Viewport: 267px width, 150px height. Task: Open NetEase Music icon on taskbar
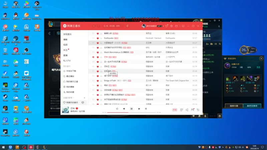31,147
